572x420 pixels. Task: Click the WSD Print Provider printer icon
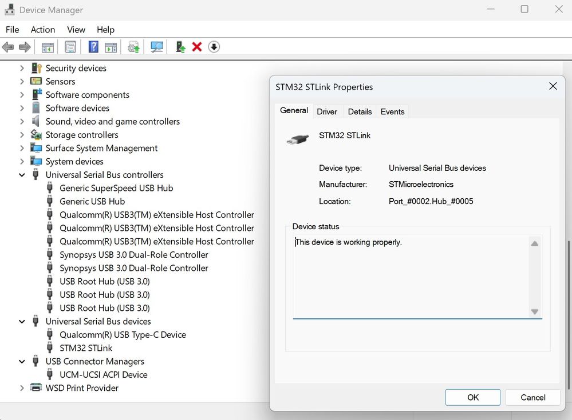pyautogui.click(x=35, y=387)
